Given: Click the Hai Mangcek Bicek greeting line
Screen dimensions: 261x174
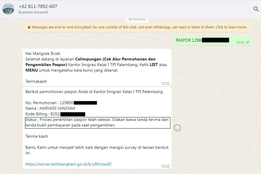Looking at the screenshot, I should [x=43, y=53].
